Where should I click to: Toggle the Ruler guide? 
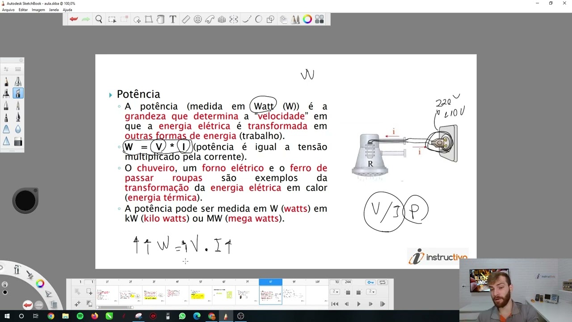point(185,19)
